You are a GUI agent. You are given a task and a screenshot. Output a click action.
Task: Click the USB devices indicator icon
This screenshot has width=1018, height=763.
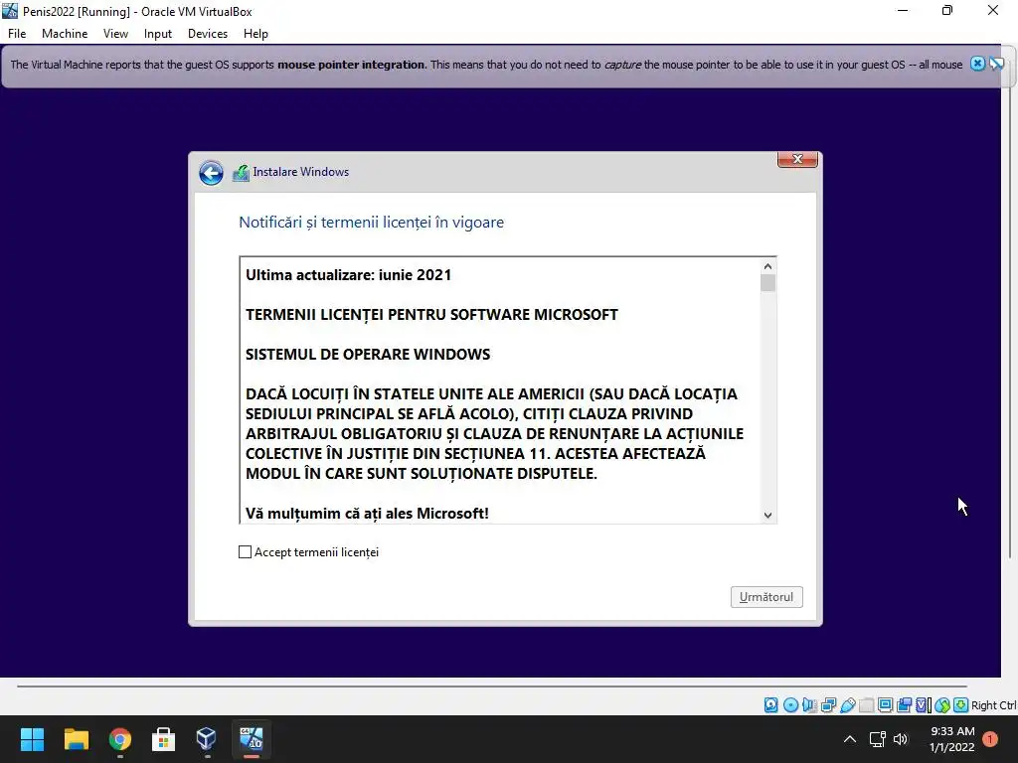[847, 705]
